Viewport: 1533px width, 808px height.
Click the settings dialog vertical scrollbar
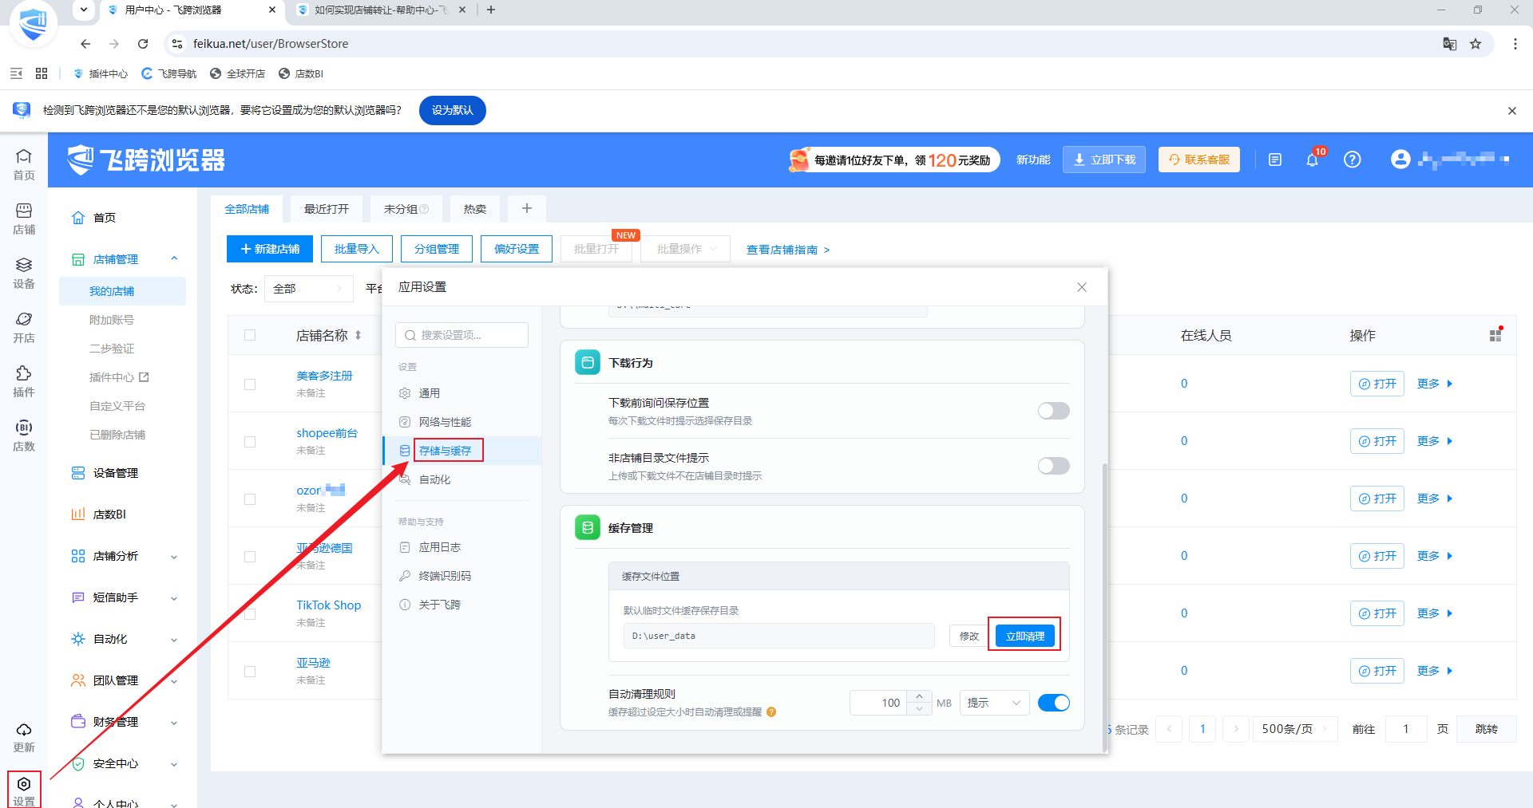1105,606
